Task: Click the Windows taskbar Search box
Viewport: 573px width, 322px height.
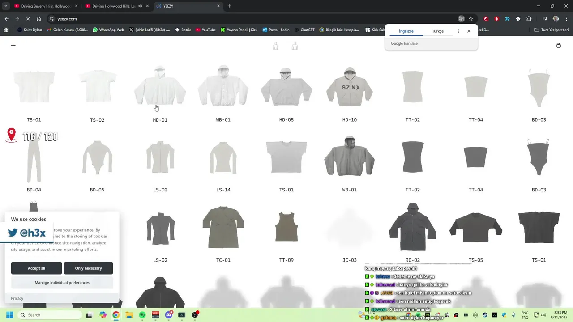Action: point(51,315)
